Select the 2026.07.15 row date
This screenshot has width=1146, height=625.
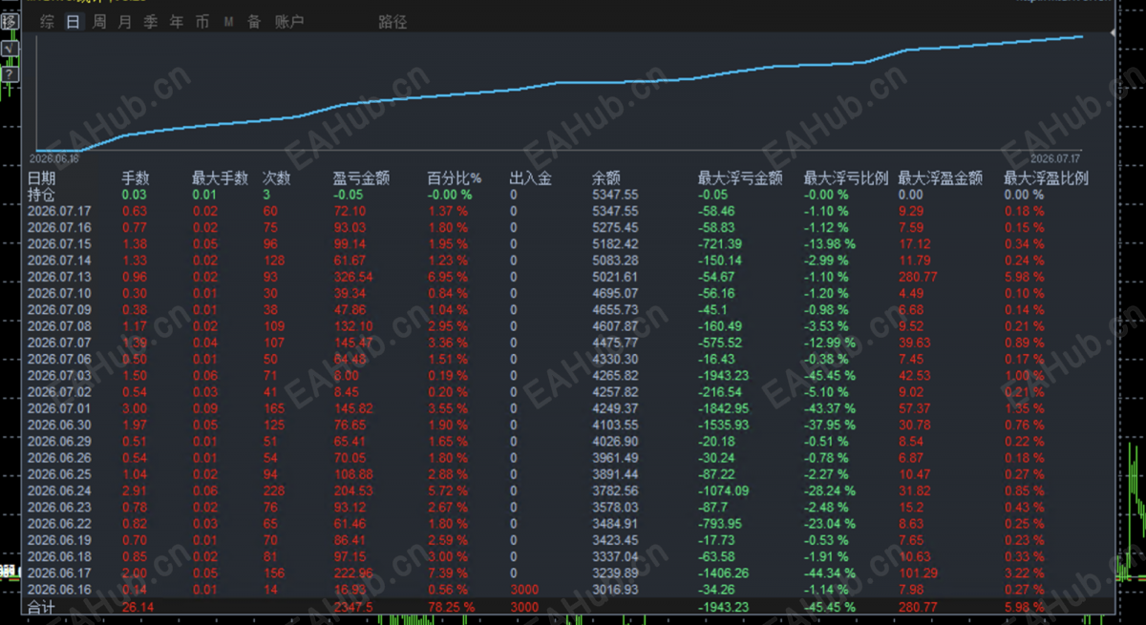coord(59,243)
